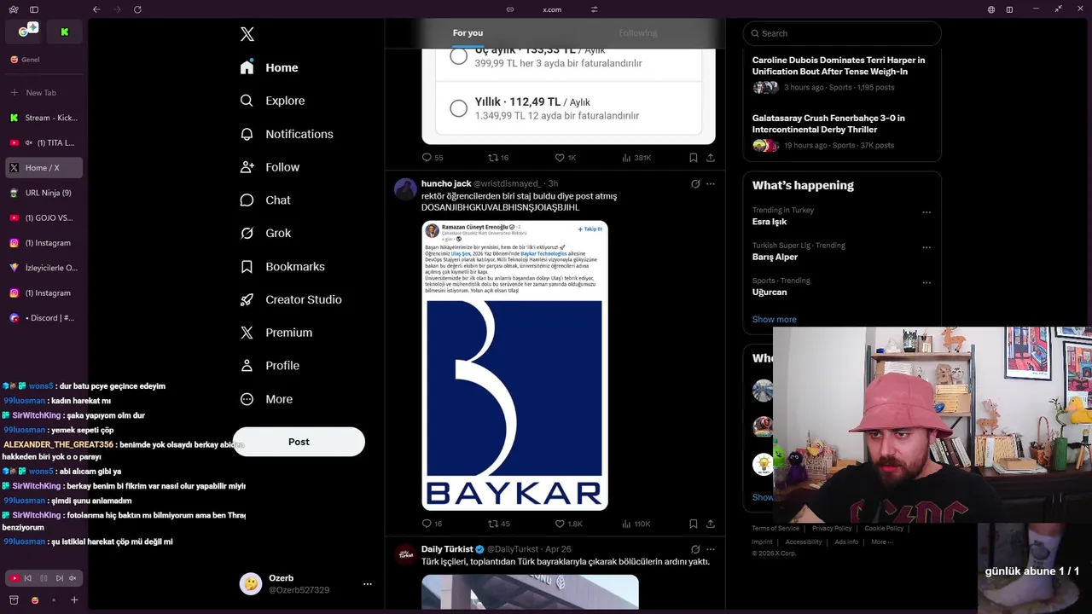The image size is (1092, 614).
Task: Open Privacy Policy footer link
Action: pyautogui.click(x=832, y=529)
